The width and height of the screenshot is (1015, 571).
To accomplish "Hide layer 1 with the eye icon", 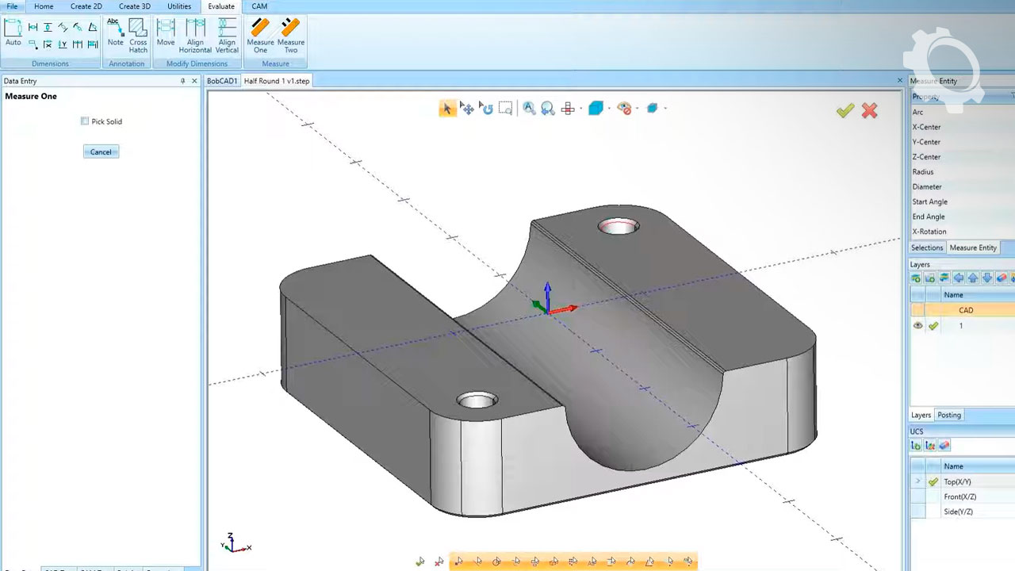I will (917, 326).
